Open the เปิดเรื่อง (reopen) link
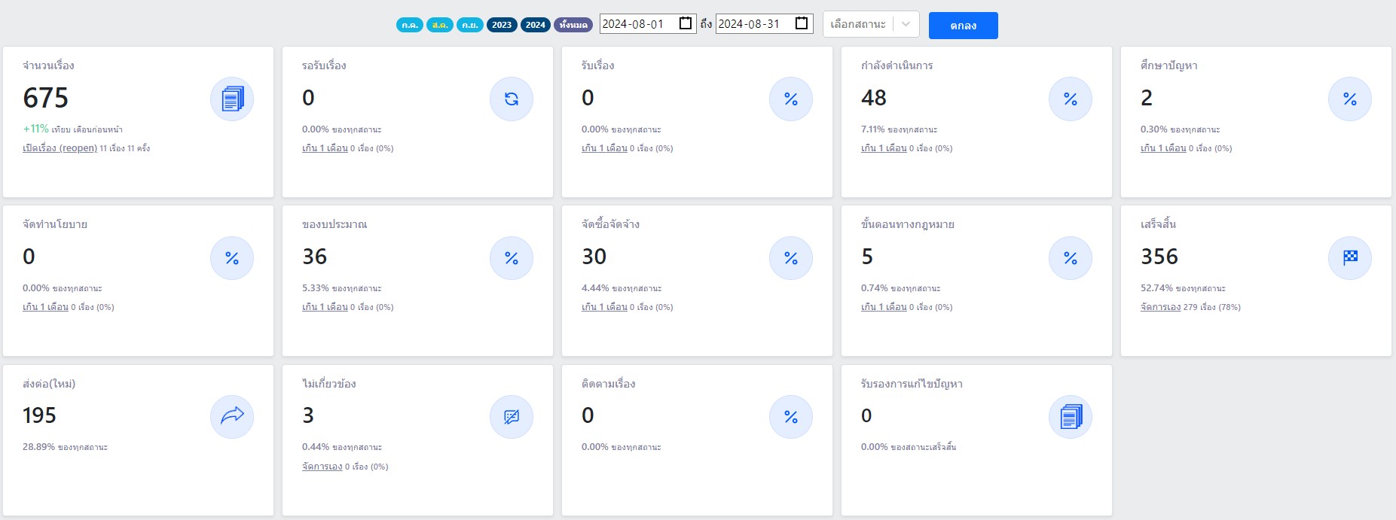 (60, 148)
